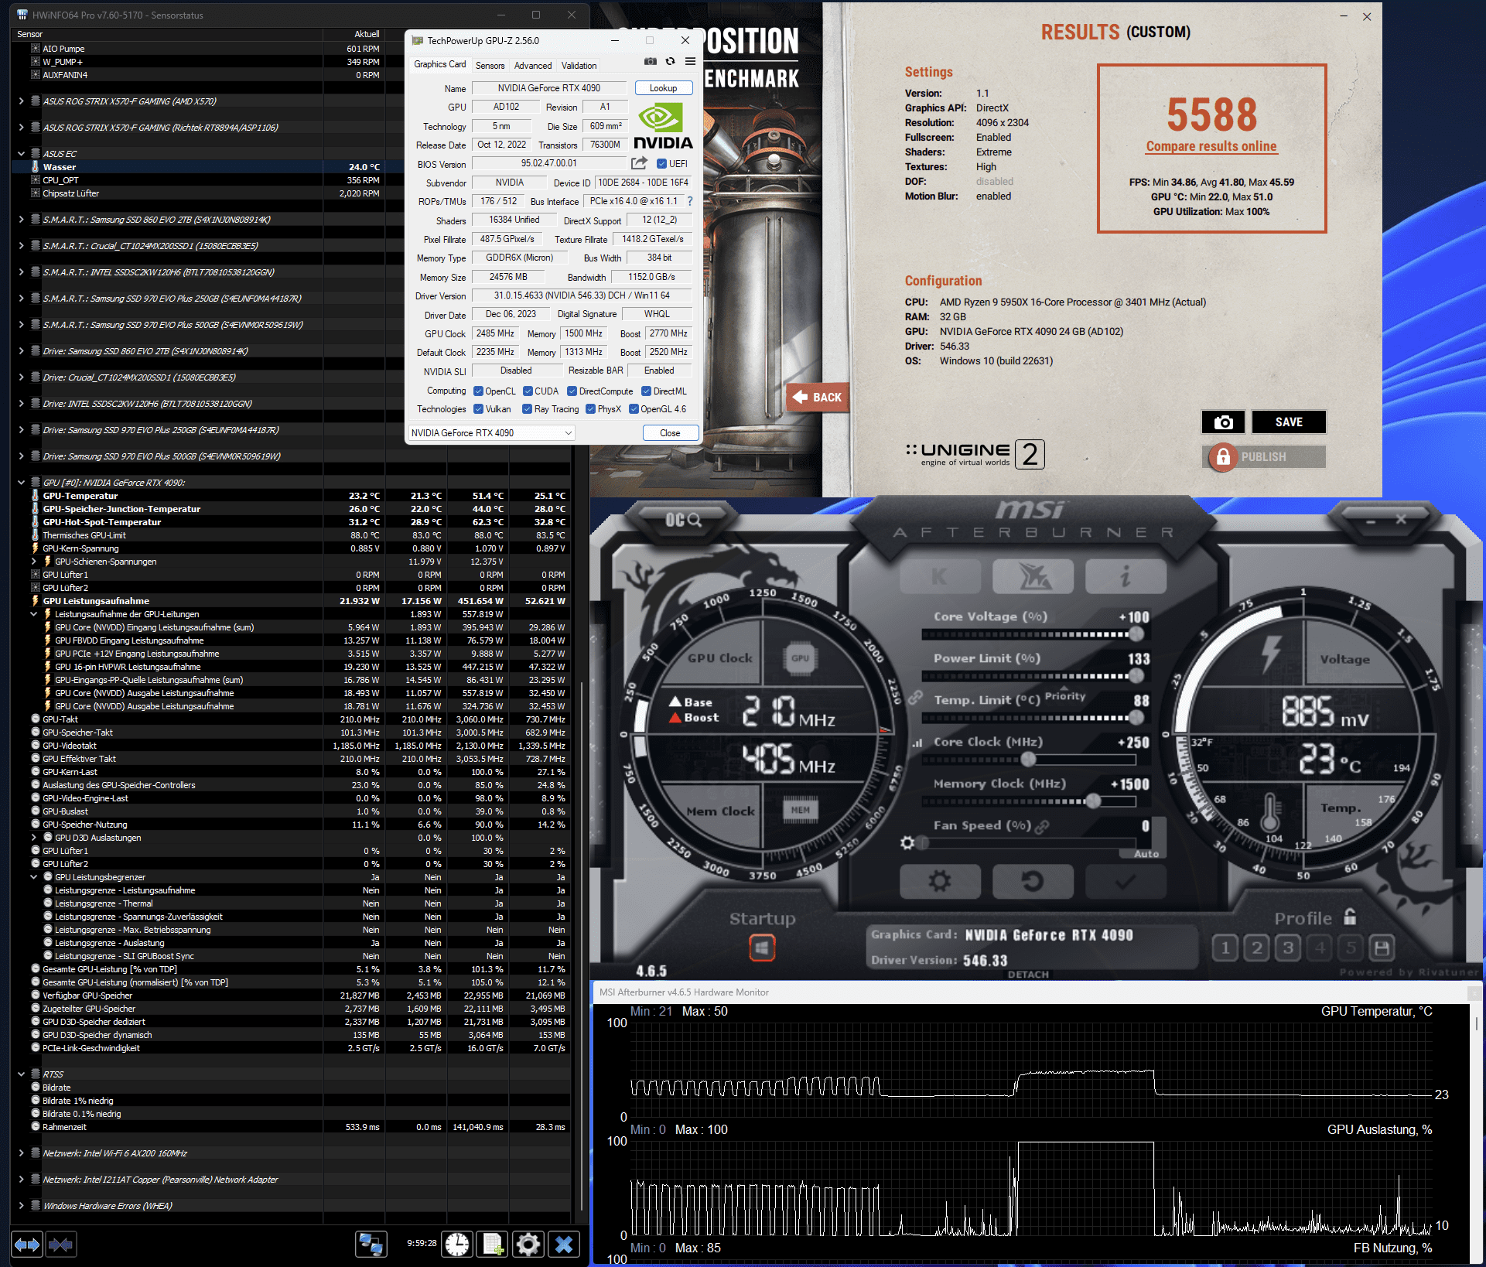Apply Afterburner settings with checkmark
The image size is (1486, 1267).
[x=1126, y=881]
